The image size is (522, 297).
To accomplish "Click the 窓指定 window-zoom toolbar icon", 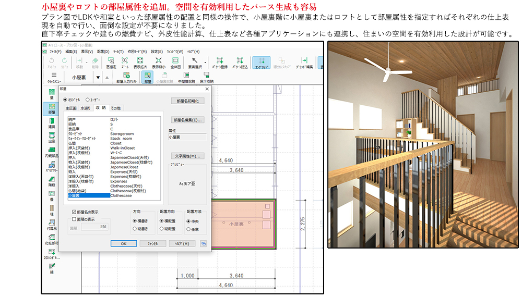I will click(111, 63).
